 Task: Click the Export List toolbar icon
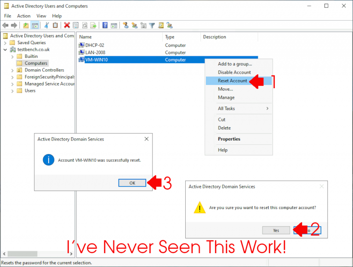click(93, 25)
